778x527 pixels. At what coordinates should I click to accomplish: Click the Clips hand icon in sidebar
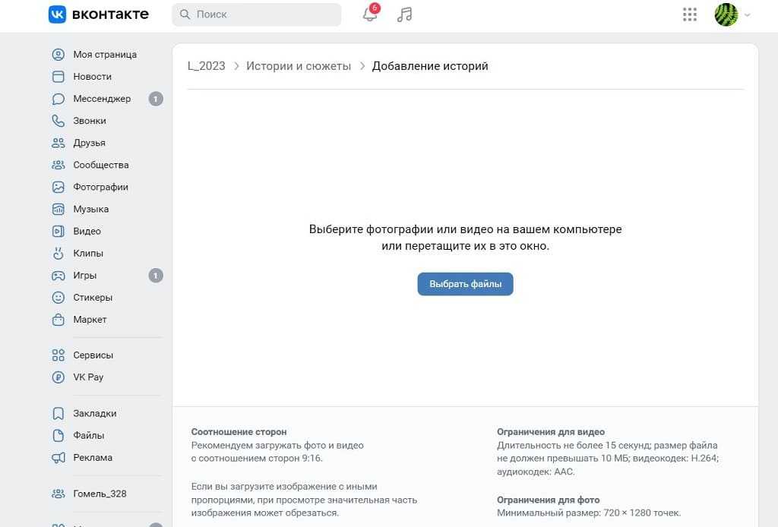point(59,253)
